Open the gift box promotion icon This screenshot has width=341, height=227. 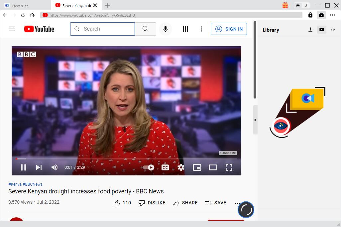285,5
